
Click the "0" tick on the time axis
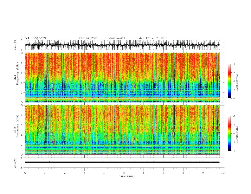(25, 173)
